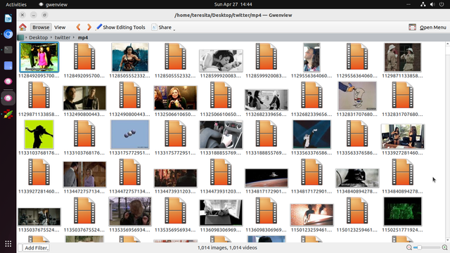Screen dimensions: 450x253
Task: Navigate to the Desktop breadcrumb folder
Action: 38,37
